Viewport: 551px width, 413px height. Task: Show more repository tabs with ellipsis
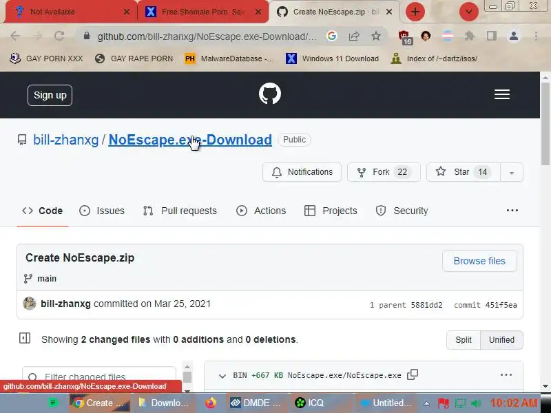[x=512, y=211]
